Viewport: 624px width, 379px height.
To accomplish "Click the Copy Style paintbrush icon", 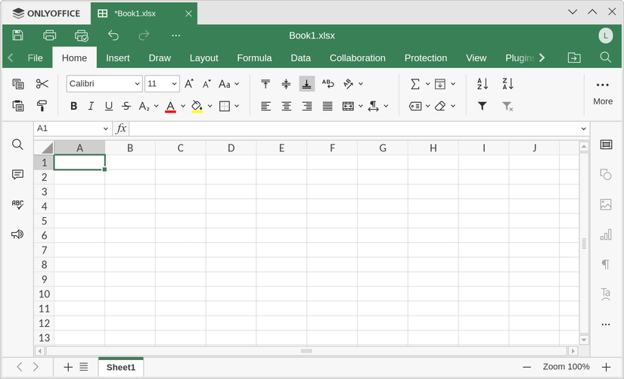I will (42, 107).
